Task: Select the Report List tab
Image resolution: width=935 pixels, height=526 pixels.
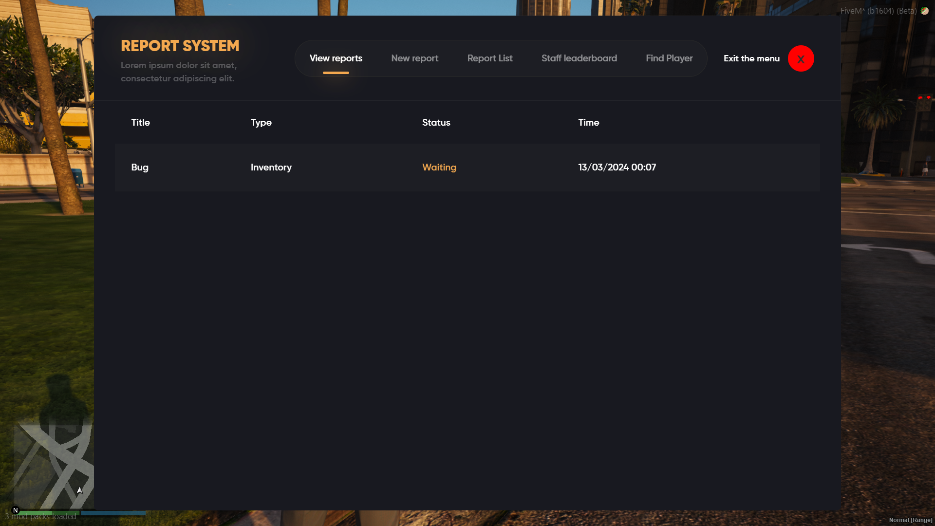Action: (489, 58)
